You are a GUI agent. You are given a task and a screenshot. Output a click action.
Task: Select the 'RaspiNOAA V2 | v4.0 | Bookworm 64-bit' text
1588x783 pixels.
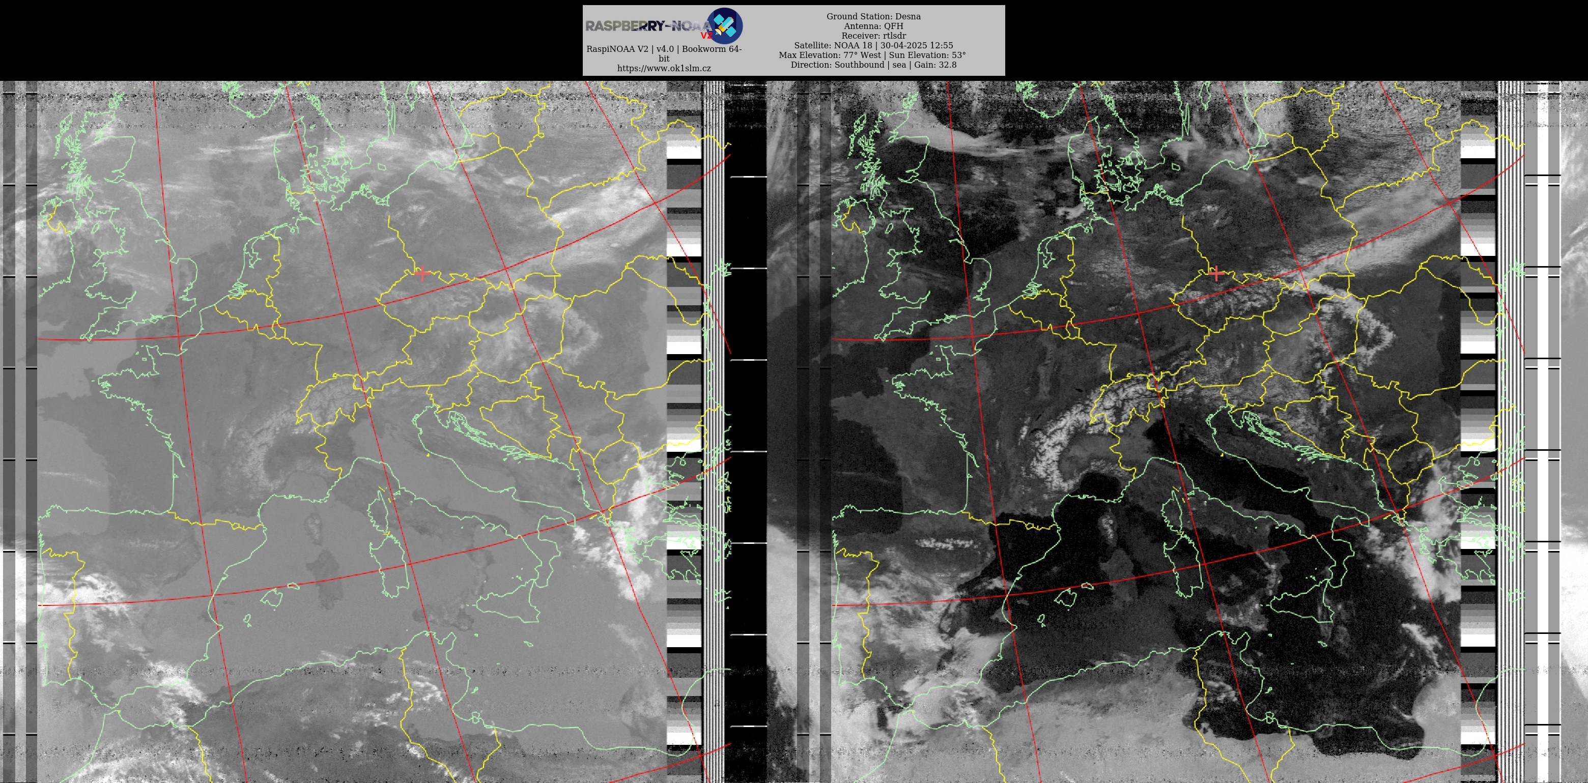(x=664, y=53)
